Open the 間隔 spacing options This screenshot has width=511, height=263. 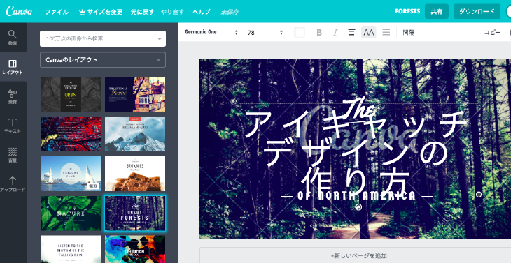tap(408, 33)
